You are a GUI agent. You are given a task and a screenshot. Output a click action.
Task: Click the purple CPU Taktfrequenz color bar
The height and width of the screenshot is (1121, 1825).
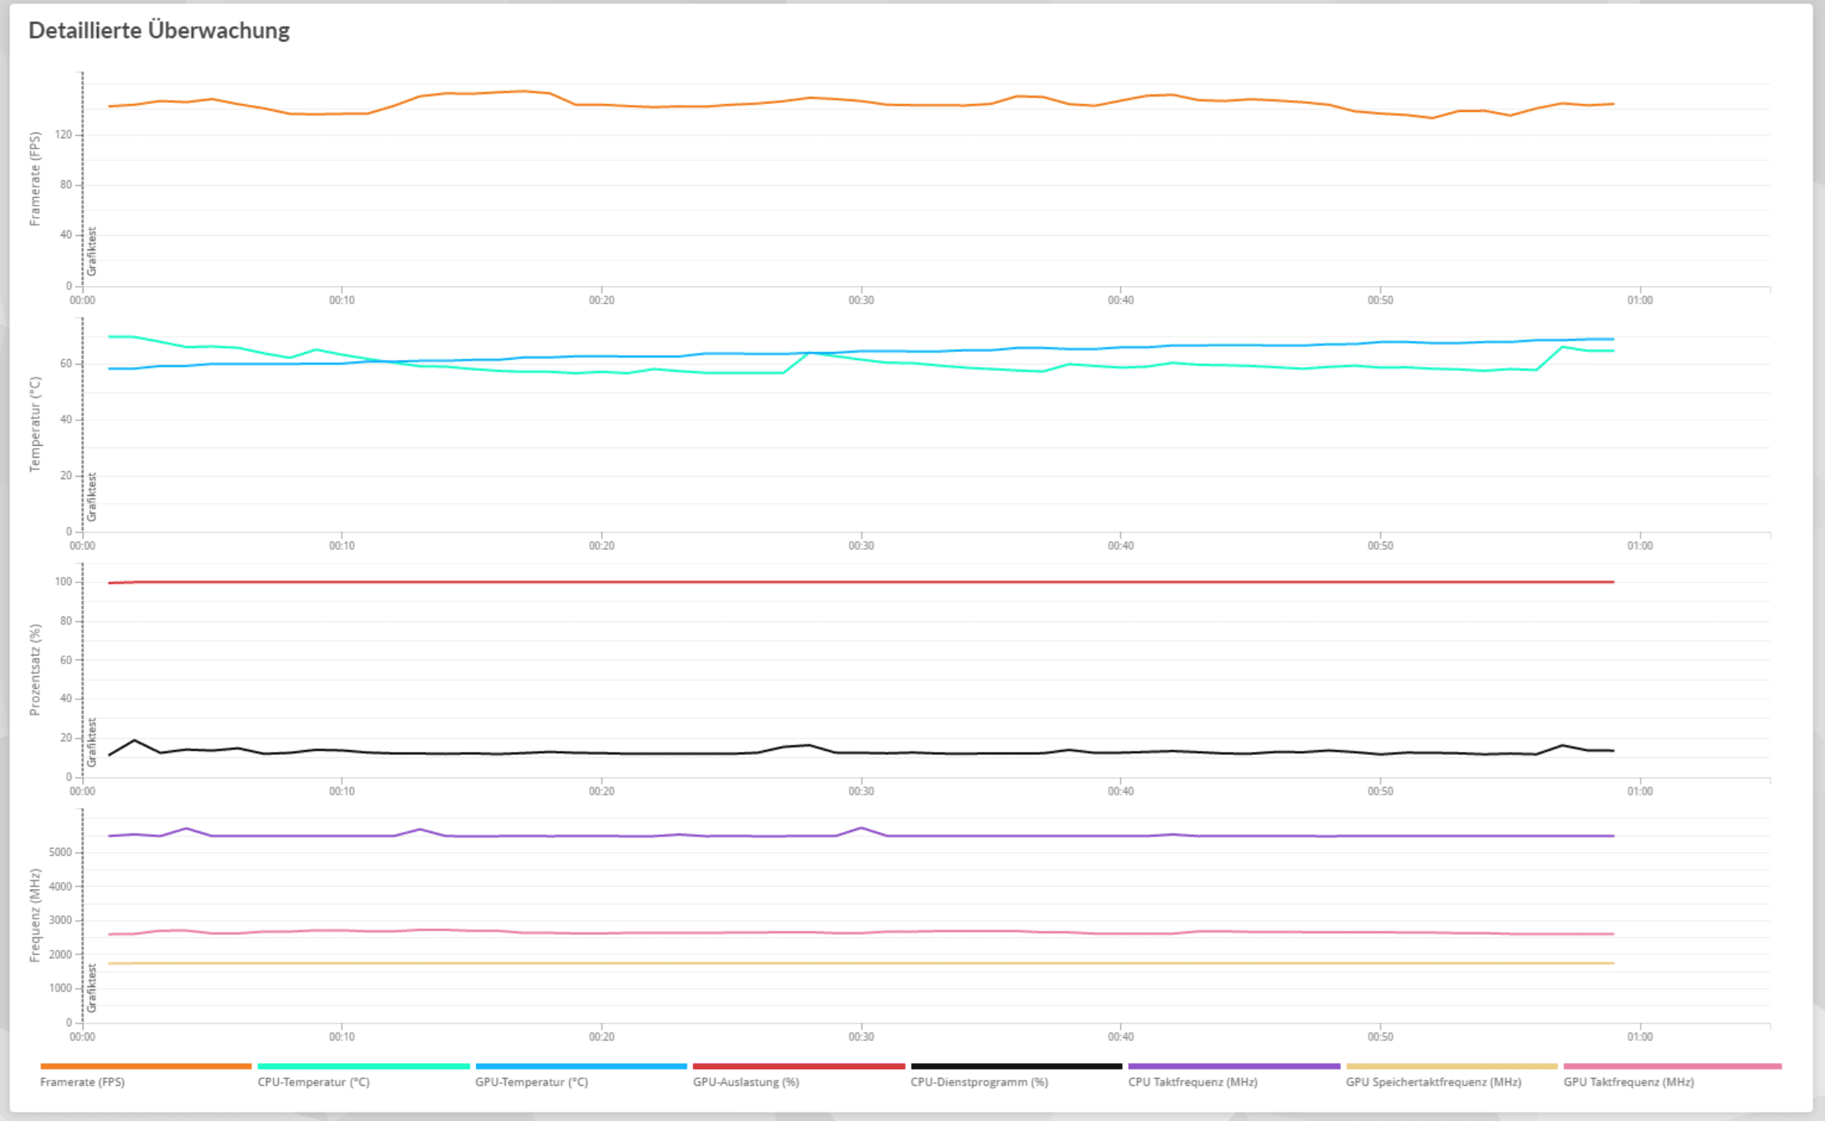(x=1234, y=1066)
